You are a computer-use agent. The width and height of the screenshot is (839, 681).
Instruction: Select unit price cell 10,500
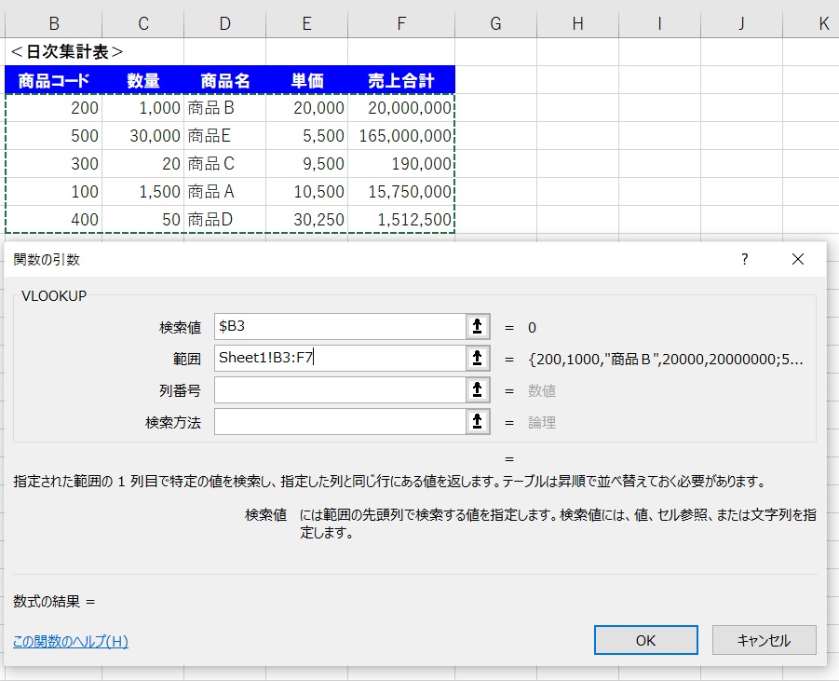(306, 192)
